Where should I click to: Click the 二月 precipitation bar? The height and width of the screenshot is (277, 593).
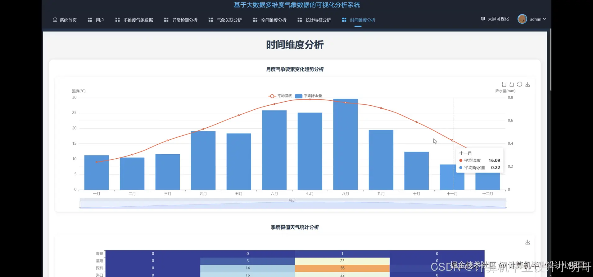tap(132, 174)
